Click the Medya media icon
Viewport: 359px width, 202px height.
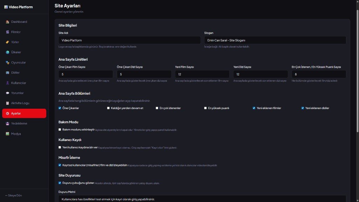tap(8, 134)
